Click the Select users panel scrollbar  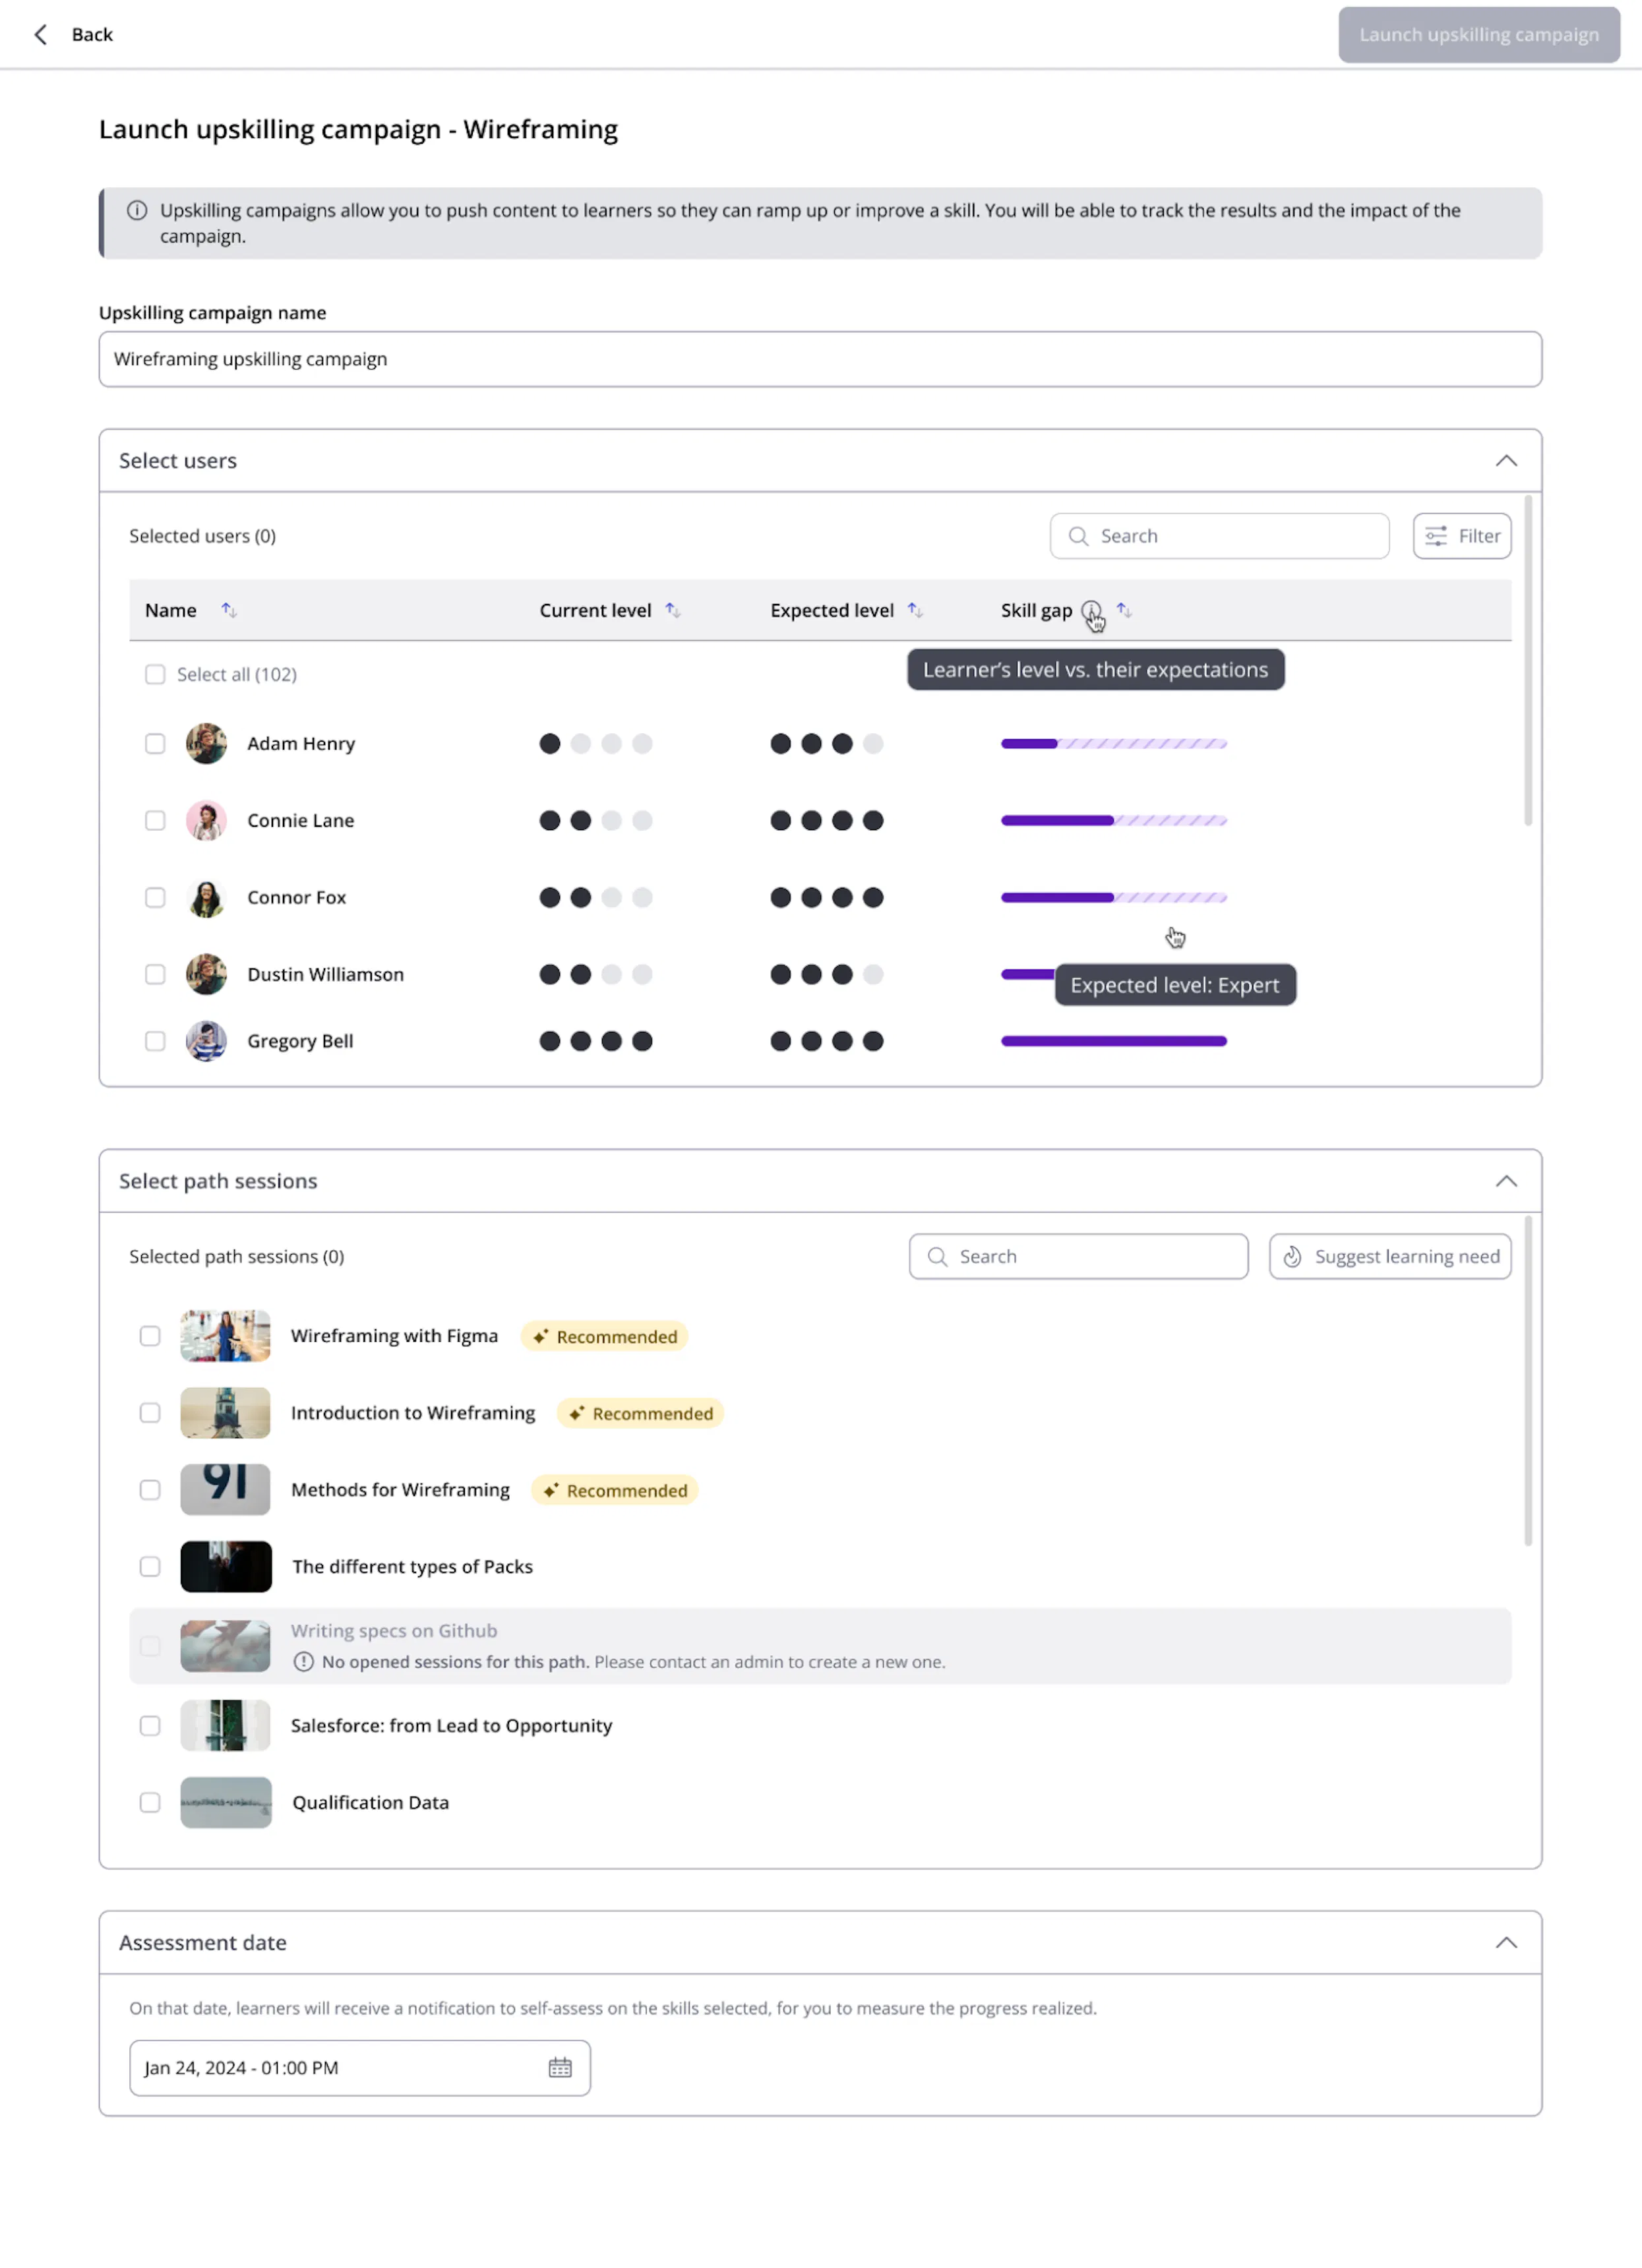click(x=1528, y=660)
